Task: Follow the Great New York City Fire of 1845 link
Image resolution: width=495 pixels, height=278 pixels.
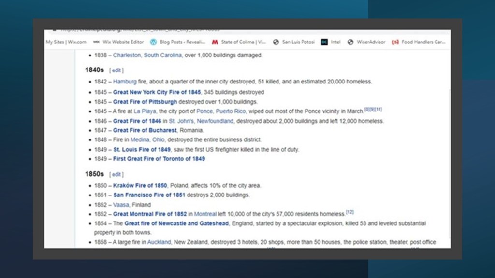Action: (x=157, y=92)
